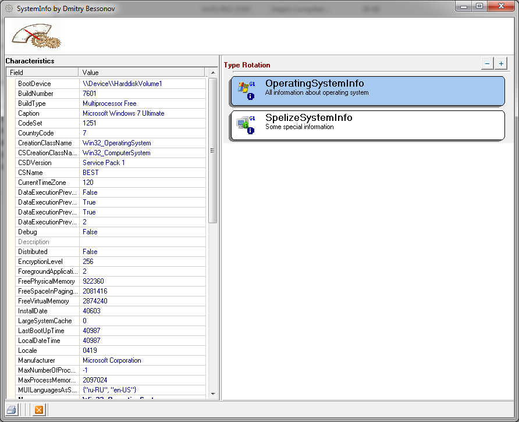Click the vertical scrollbar thumb in Characteristics
The height and width of the screenshot is (422, 519).
pyautogui.click(x=213, y=151)
